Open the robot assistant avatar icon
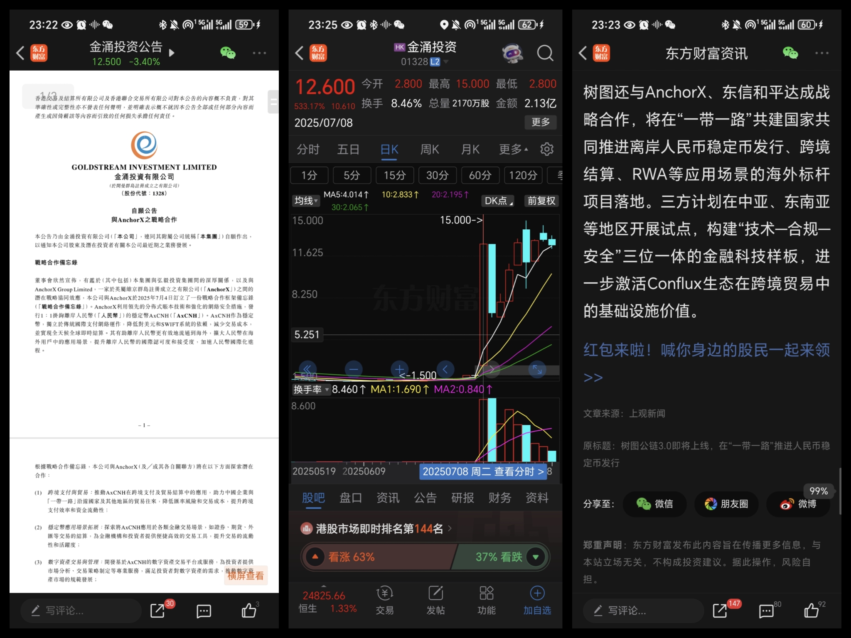Image resolution: width=851 pixels, height=638 pixels. (x=513, y=53)
